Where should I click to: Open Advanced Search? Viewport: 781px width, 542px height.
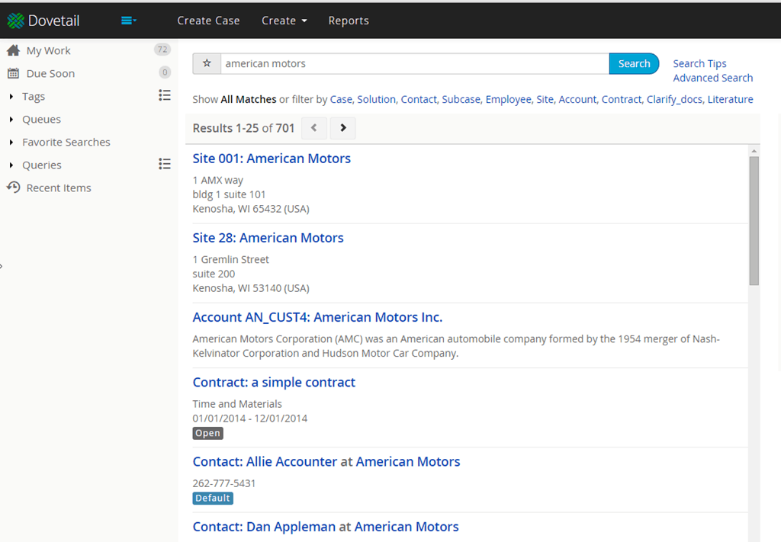(712, 78)
